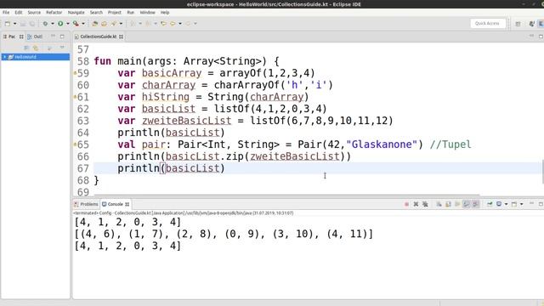Click Remove Launch console icon
544x306 pixels.
(416, 204)
